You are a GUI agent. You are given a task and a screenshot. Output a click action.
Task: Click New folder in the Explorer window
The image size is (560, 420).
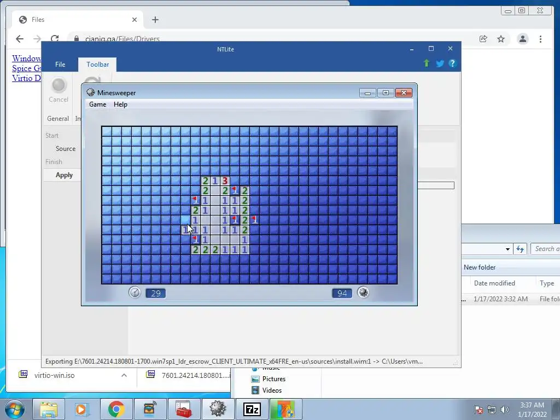[x=479, y=267]
